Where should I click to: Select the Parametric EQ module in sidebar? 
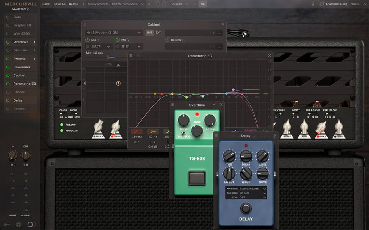pos(25,84)
